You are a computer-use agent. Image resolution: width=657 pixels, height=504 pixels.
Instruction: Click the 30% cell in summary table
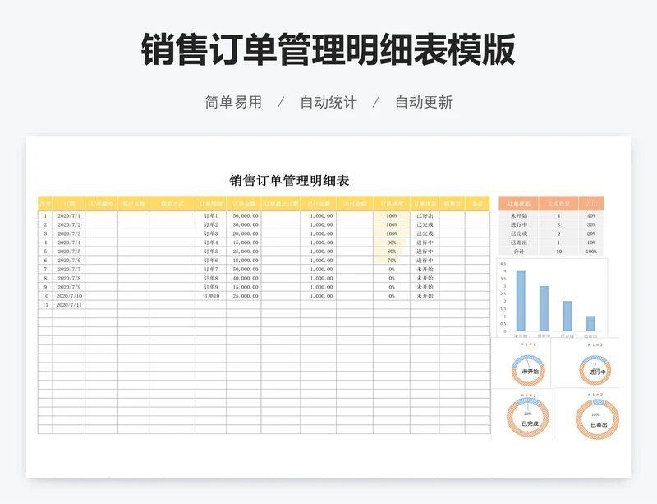[x=591, y=224]
